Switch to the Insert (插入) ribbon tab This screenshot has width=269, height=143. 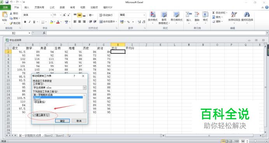[26, 7]
